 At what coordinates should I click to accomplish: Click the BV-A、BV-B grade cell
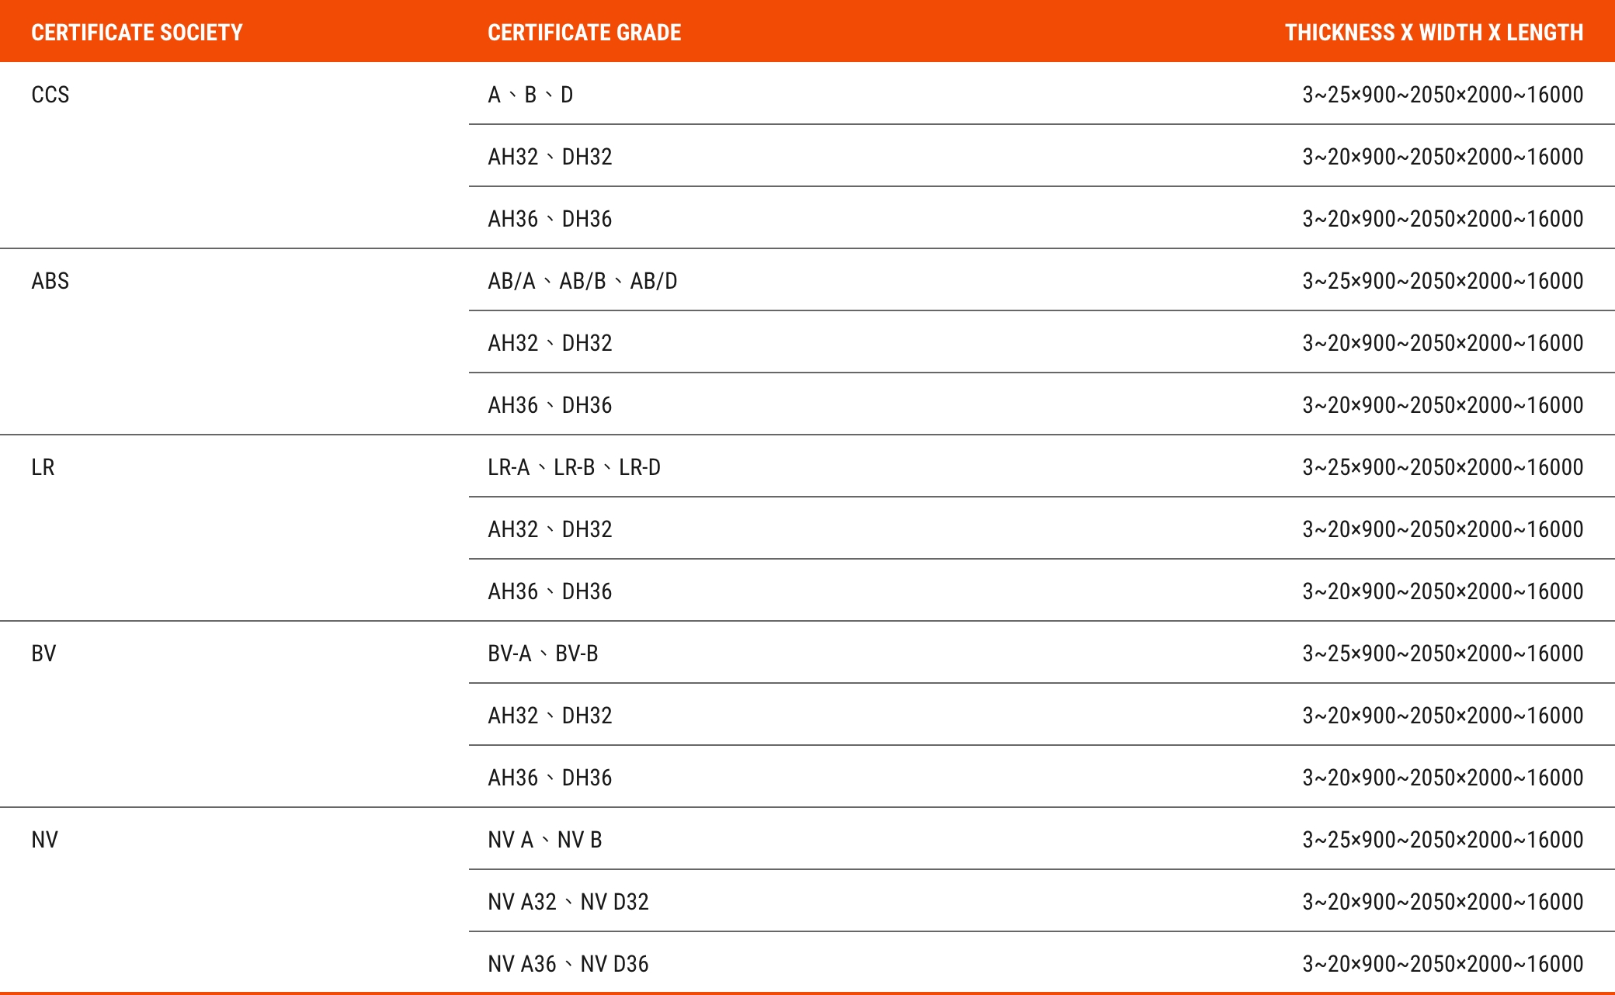543,654
